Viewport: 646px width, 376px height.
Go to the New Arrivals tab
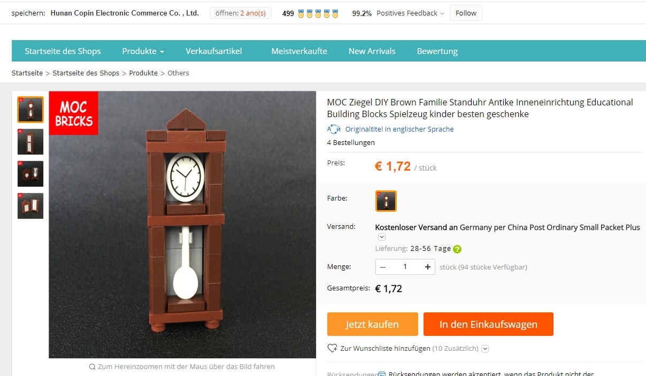point(372,51)
